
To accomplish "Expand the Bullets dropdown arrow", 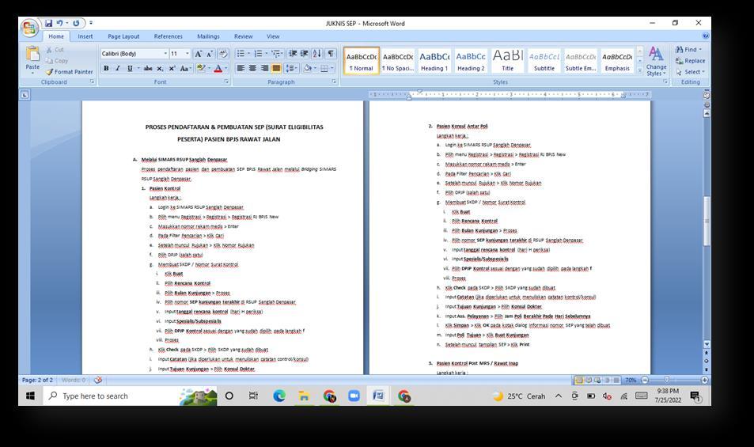I will click(x=248, y=54).
